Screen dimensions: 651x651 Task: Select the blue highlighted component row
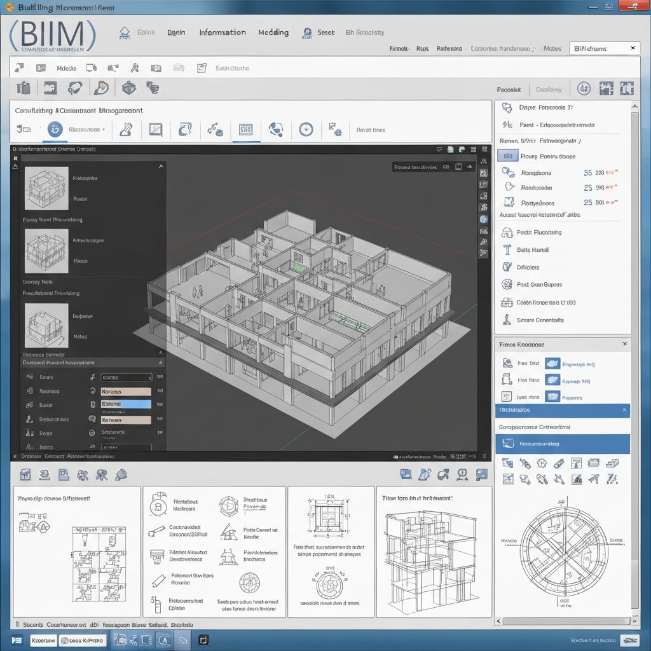[x=563, y=444]
